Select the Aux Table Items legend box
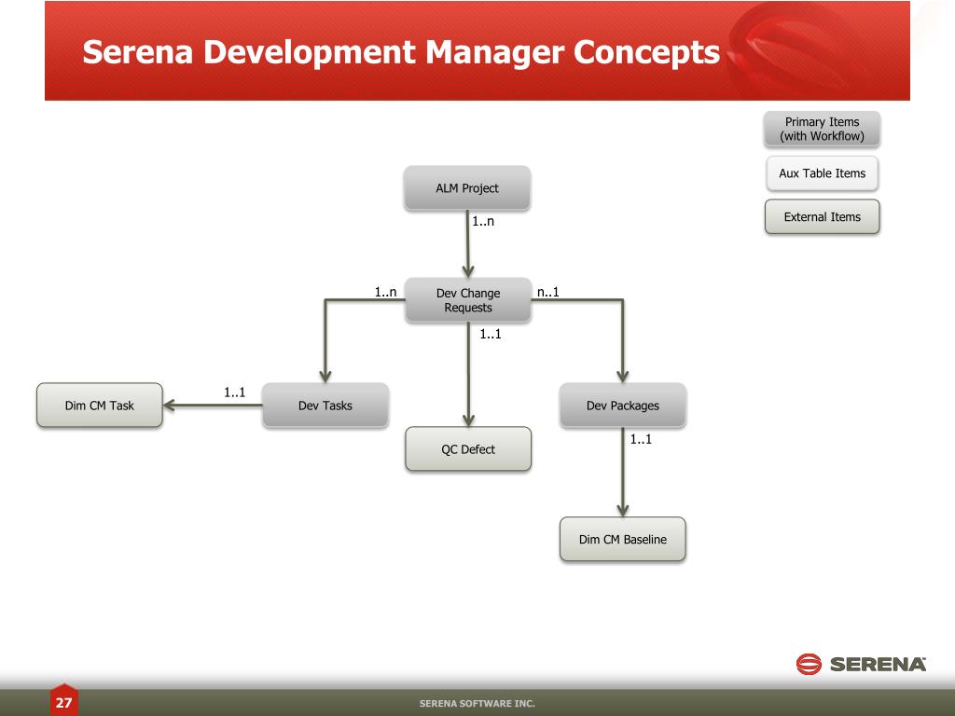 822,173
